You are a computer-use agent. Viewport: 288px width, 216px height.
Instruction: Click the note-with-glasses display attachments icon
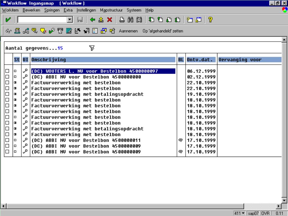click(35, 31)
